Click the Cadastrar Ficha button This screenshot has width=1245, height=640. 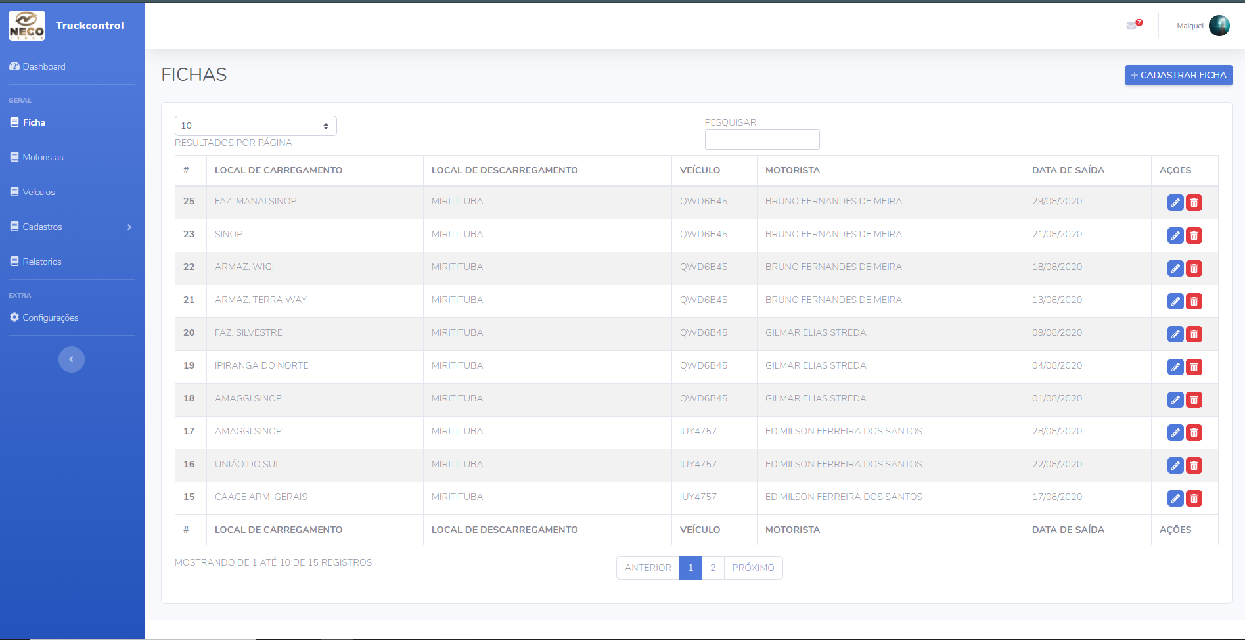[1178, 76]
